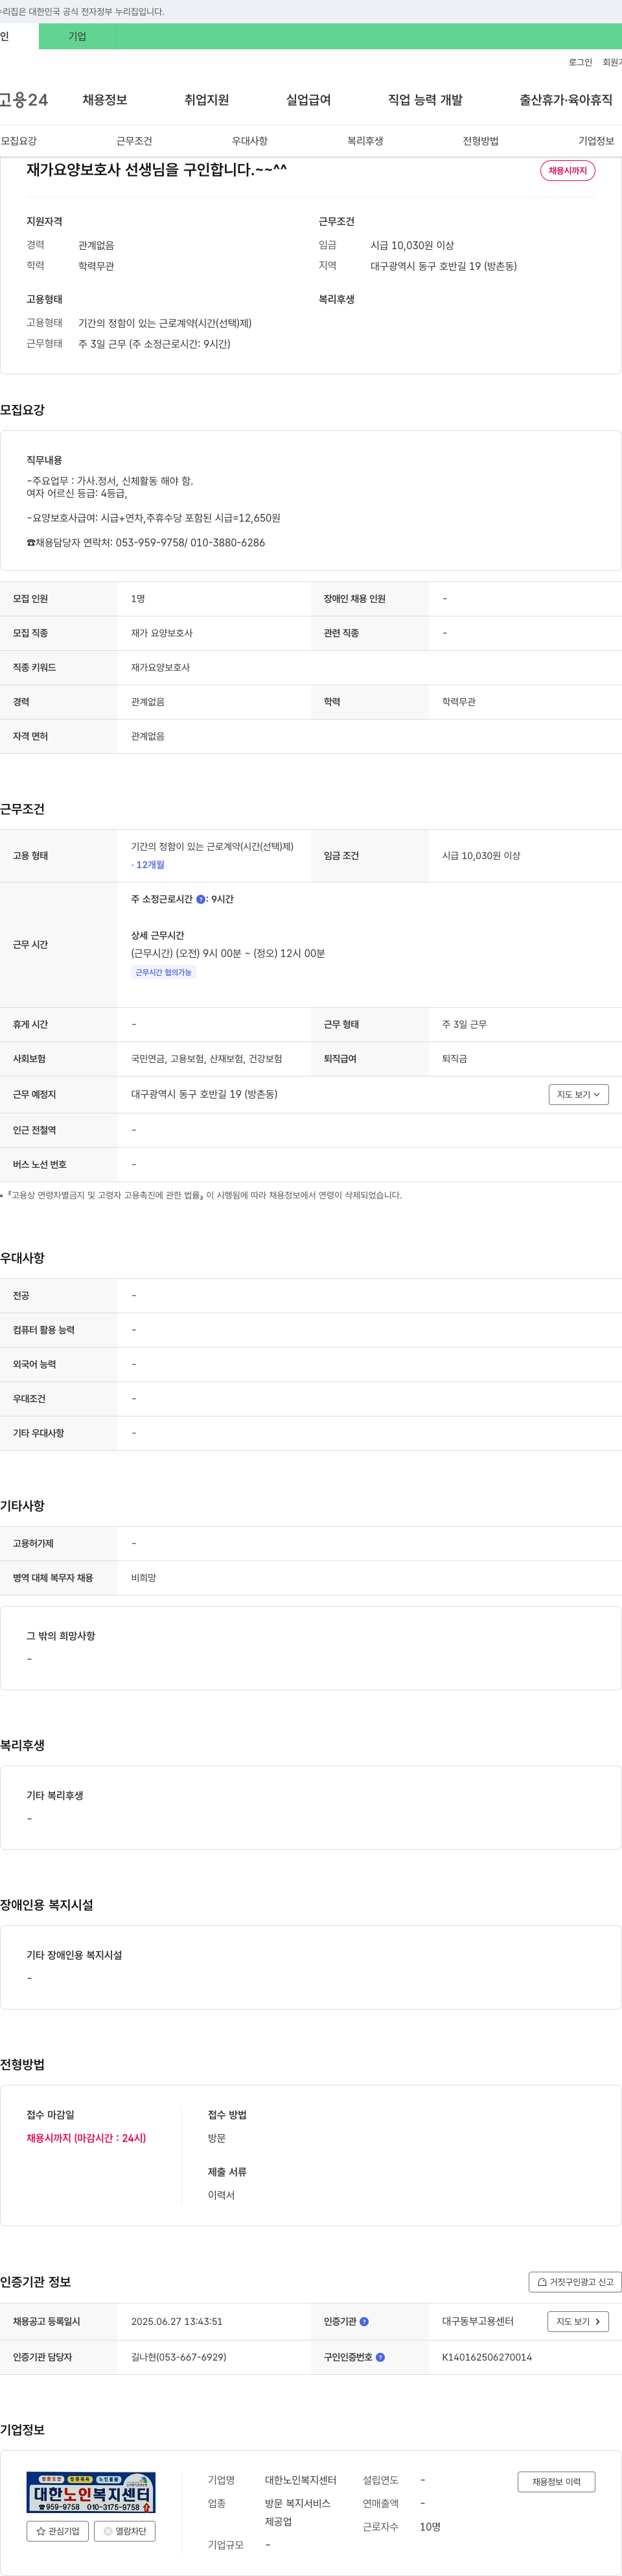Jump to the 복리후생 section tab
The width and height of the screenshot is (622, 2576).
click(x=365, y=141)
